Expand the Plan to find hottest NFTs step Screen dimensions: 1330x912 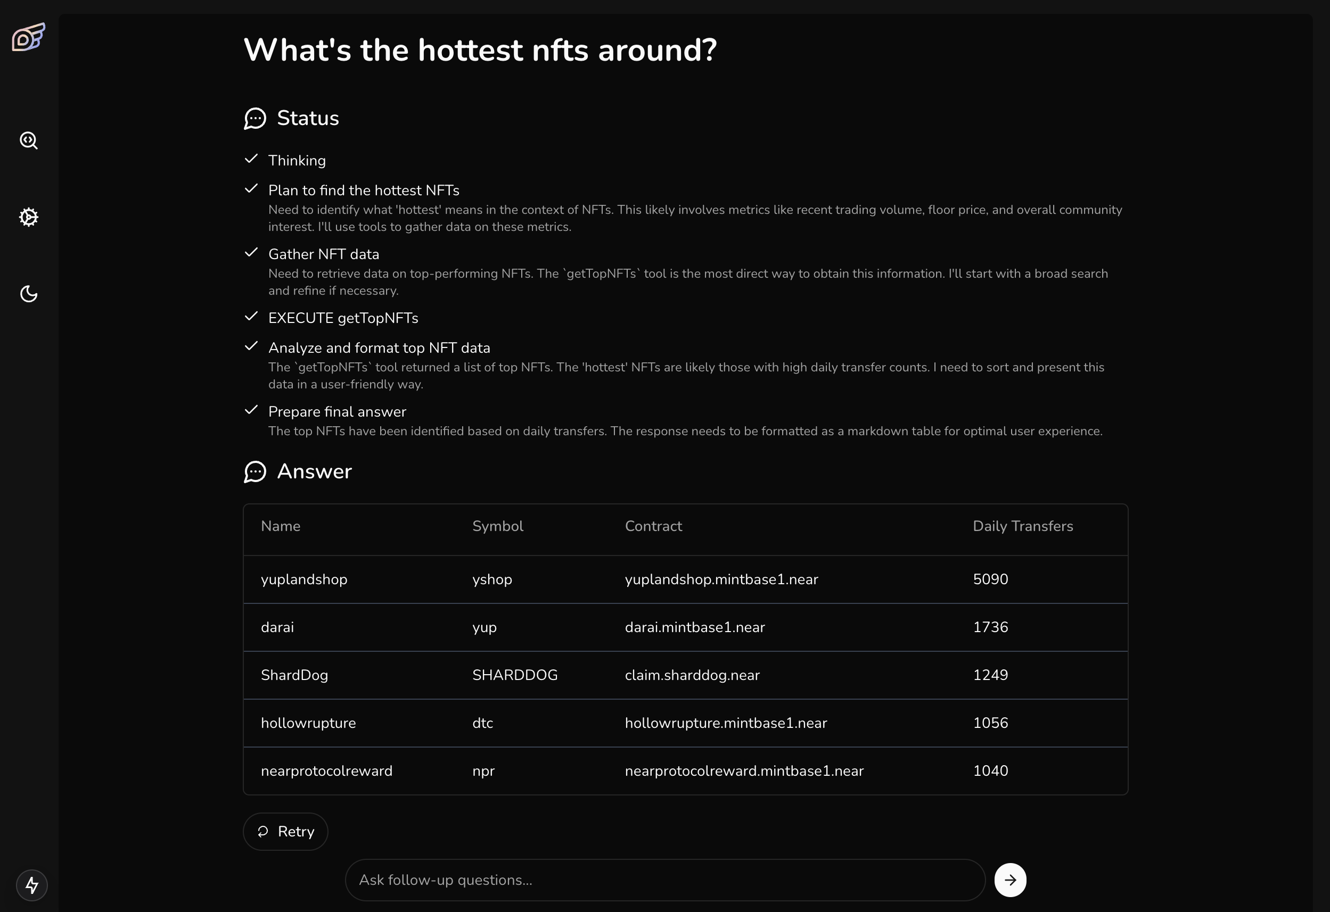[x=364, y=190]
